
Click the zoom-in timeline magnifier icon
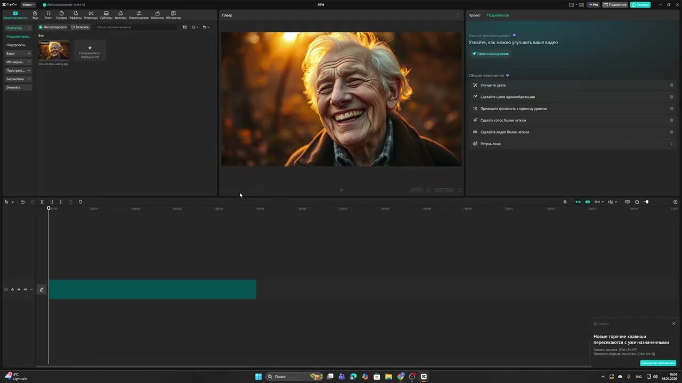click(676, 202)
